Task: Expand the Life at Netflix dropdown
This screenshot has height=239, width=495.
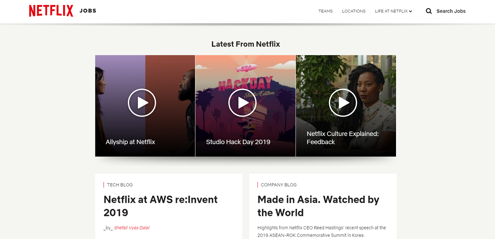Action: pyautogui.click(x=394, y=11)
